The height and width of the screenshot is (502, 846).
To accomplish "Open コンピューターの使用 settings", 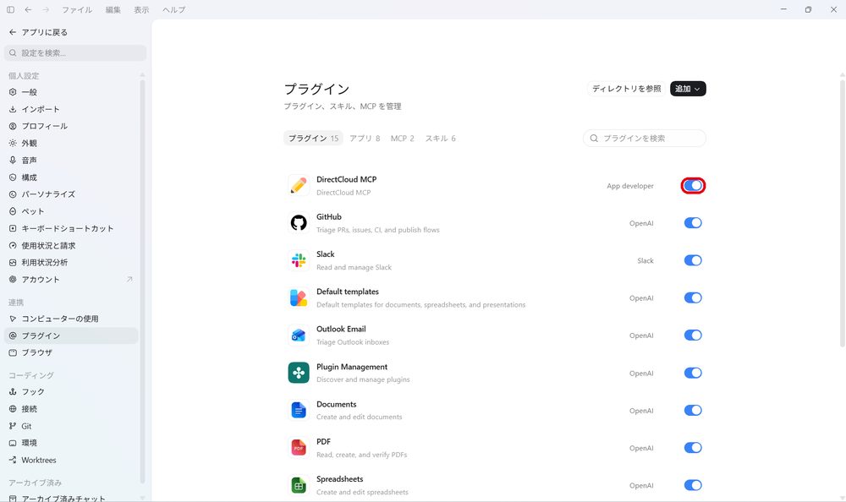I will tap(71, 319).
